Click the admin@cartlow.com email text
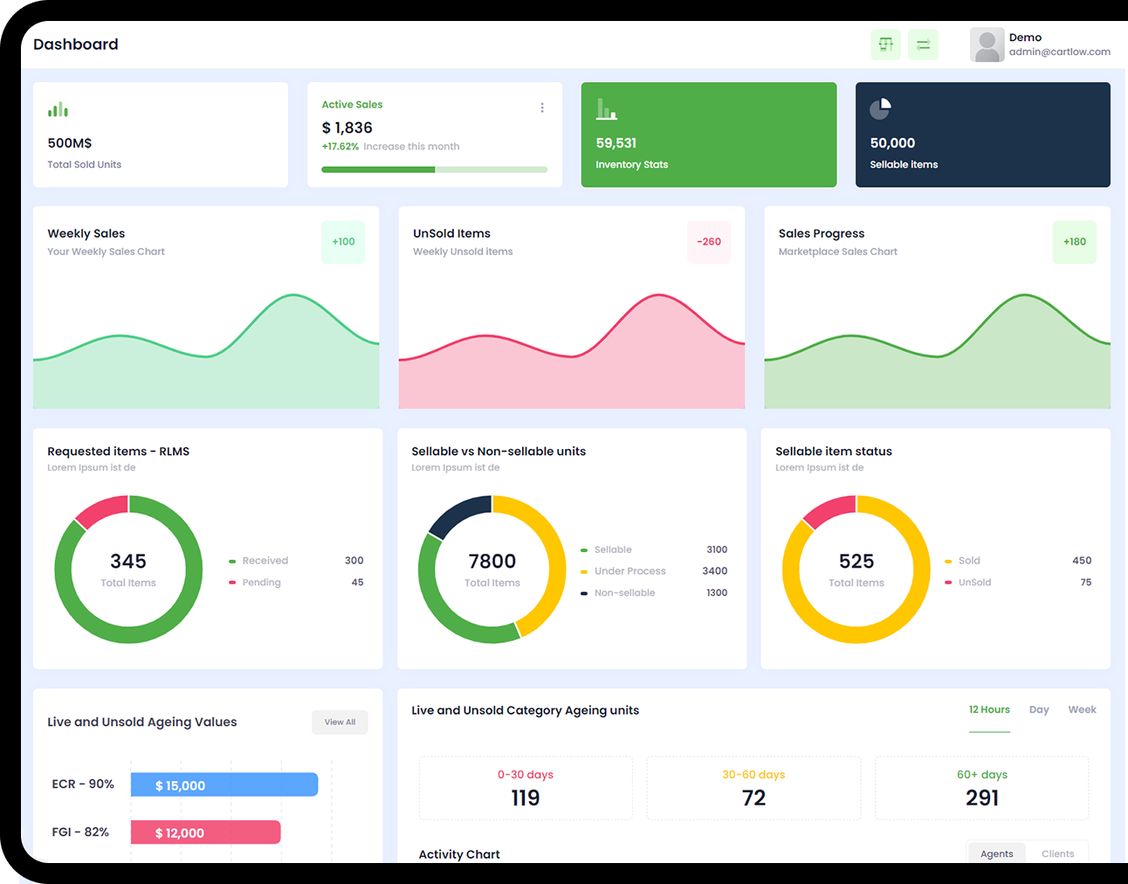This screenshot has height=884, width=1128. click(1060, 52)
